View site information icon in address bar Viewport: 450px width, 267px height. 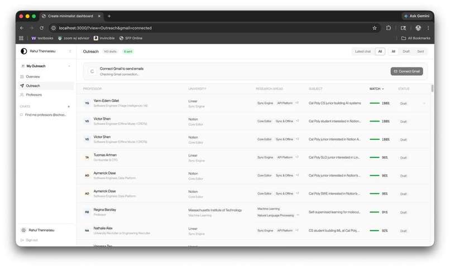[x=54, y=28]
